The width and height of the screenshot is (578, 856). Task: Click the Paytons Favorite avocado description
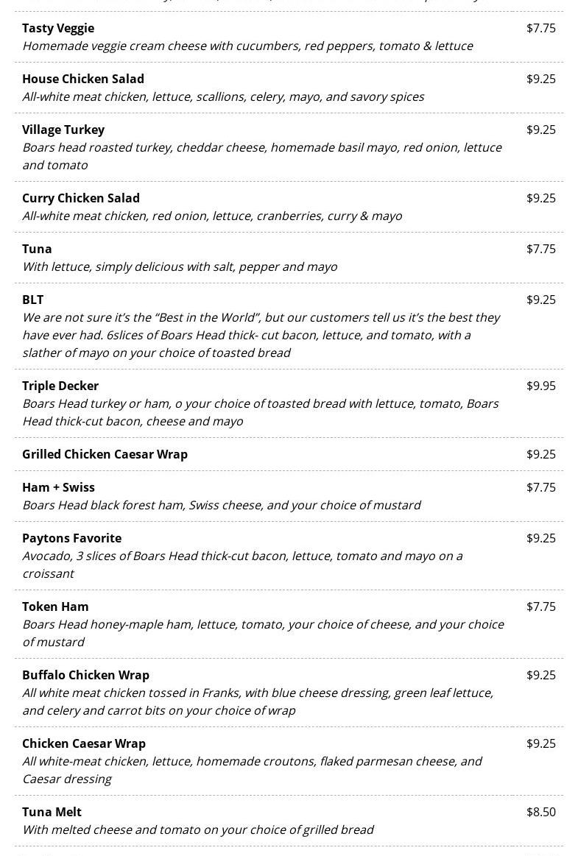click(242, 565)
